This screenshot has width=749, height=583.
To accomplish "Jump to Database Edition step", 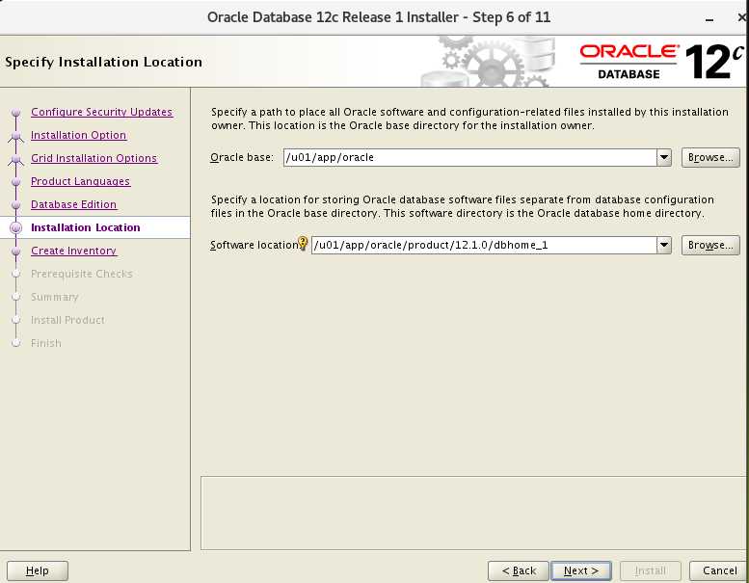I will tap(74, 204).
